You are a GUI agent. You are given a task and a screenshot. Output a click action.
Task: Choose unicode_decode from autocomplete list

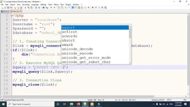pyautogui.click(x=95, y=49)
